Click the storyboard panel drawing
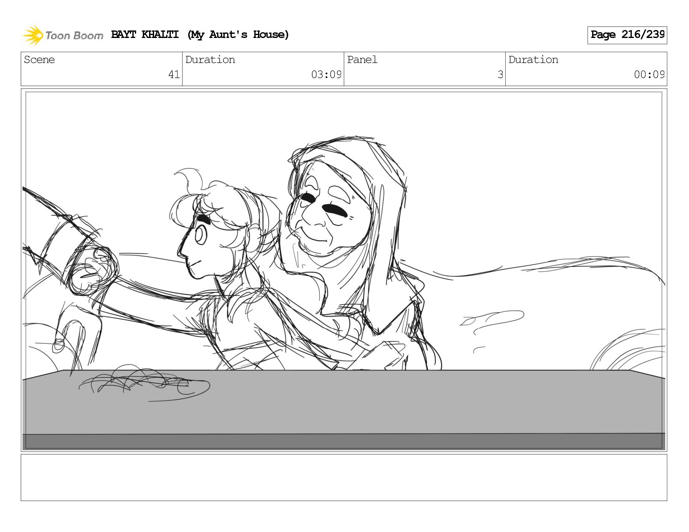This screenshot has height=532, width=689. 344,270
